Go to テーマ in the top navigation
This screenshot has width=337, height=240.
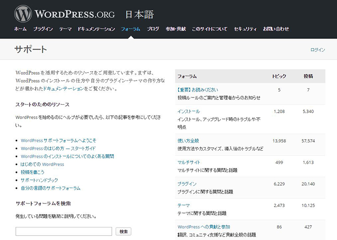tap(65, 29)
